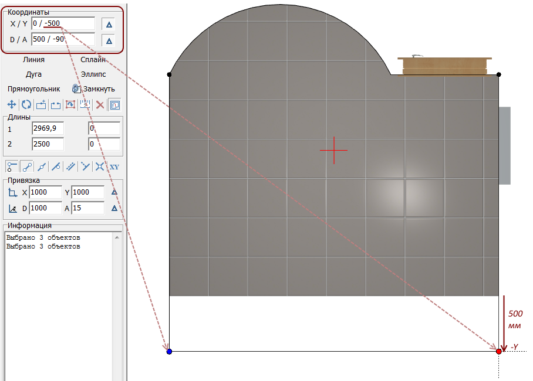Toggle the XY snap mode

click(114, 166)
